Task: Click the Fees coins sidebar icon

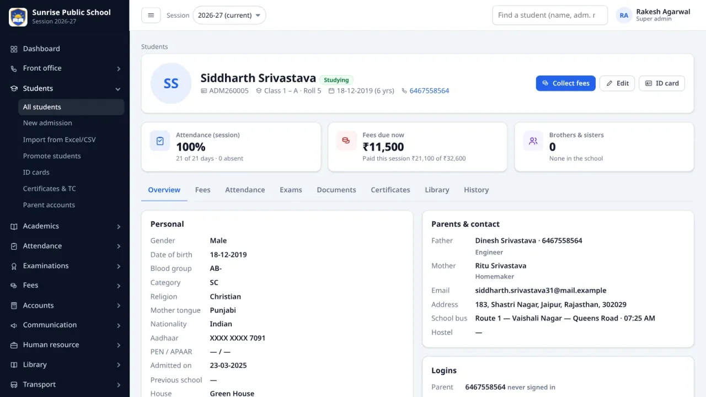Action: [14, 286]
